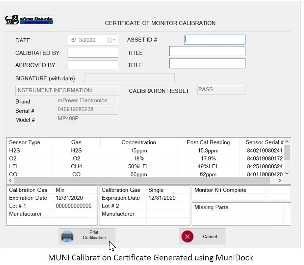Click the calendar icon in the DATE field
The height and width of the screenshot is (265, 304).
pyautogui.click(x=110, y=40)
